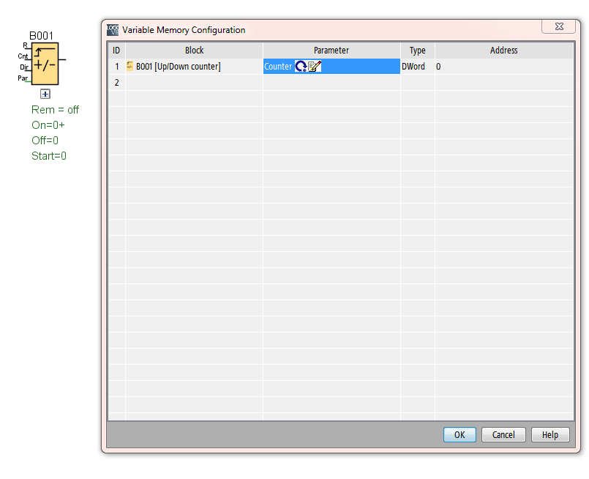This screenshot has width=589, height=479.
Task: Expand B001 block parameters with plus box
Action: pyautogui.click(x=45, y=94)
